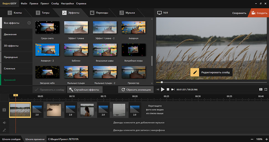
Task: Choose the Мыльные пузыри - 2 thumbnail
Action: (105, 72)
